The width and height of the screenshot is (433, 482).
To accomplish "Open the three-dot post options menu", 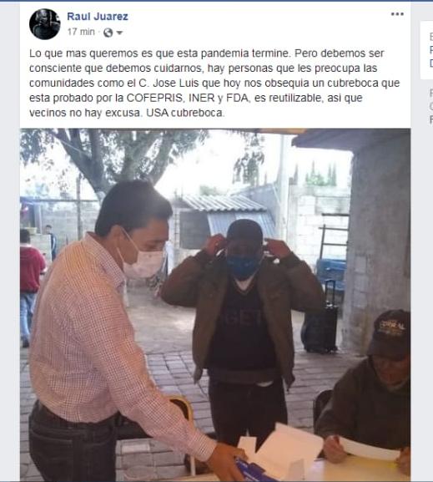I will (x=397, y=14).
